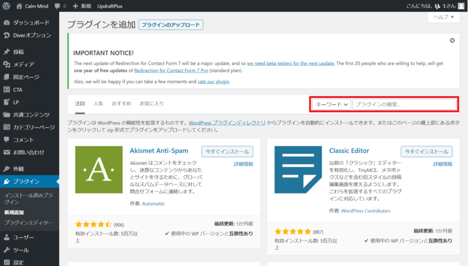Open 新規追加 submenu item

14,212
